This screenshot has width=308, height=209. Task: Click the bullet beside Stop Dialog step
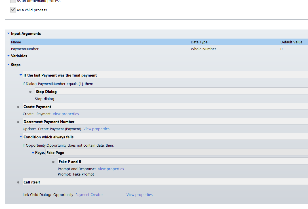pos(30,92)
